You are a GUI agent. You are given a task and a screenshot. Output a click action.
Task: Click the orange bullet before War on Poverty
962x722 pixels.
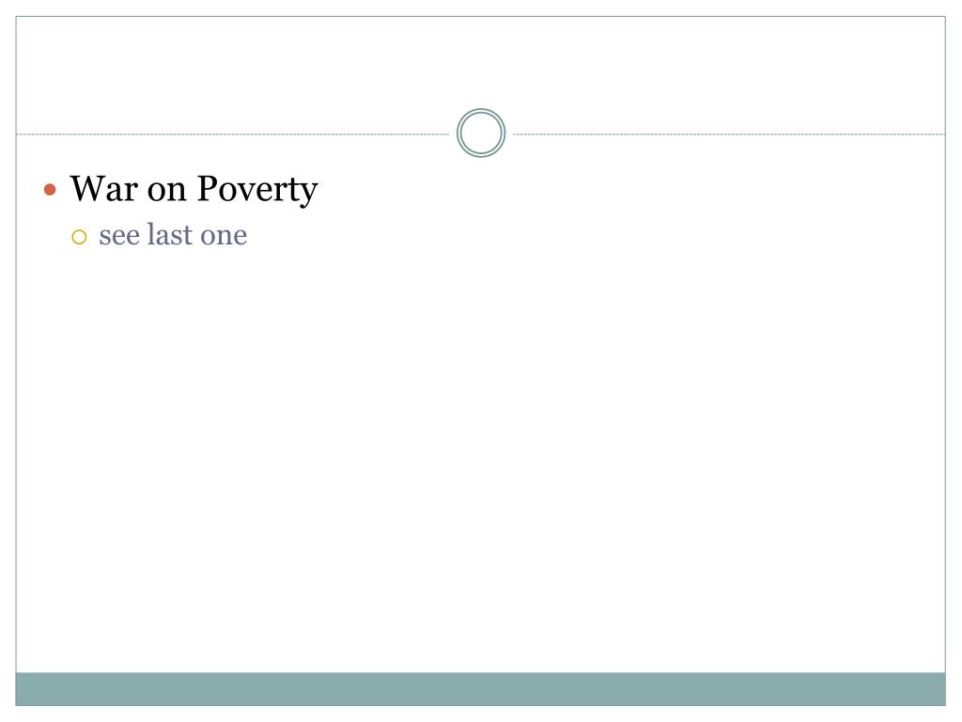[x=51, y=189]
